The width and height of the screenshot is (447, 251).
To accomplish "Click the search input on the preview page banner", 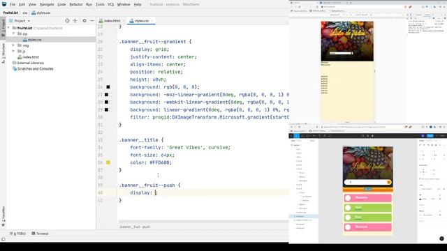I will click(340, 53).
